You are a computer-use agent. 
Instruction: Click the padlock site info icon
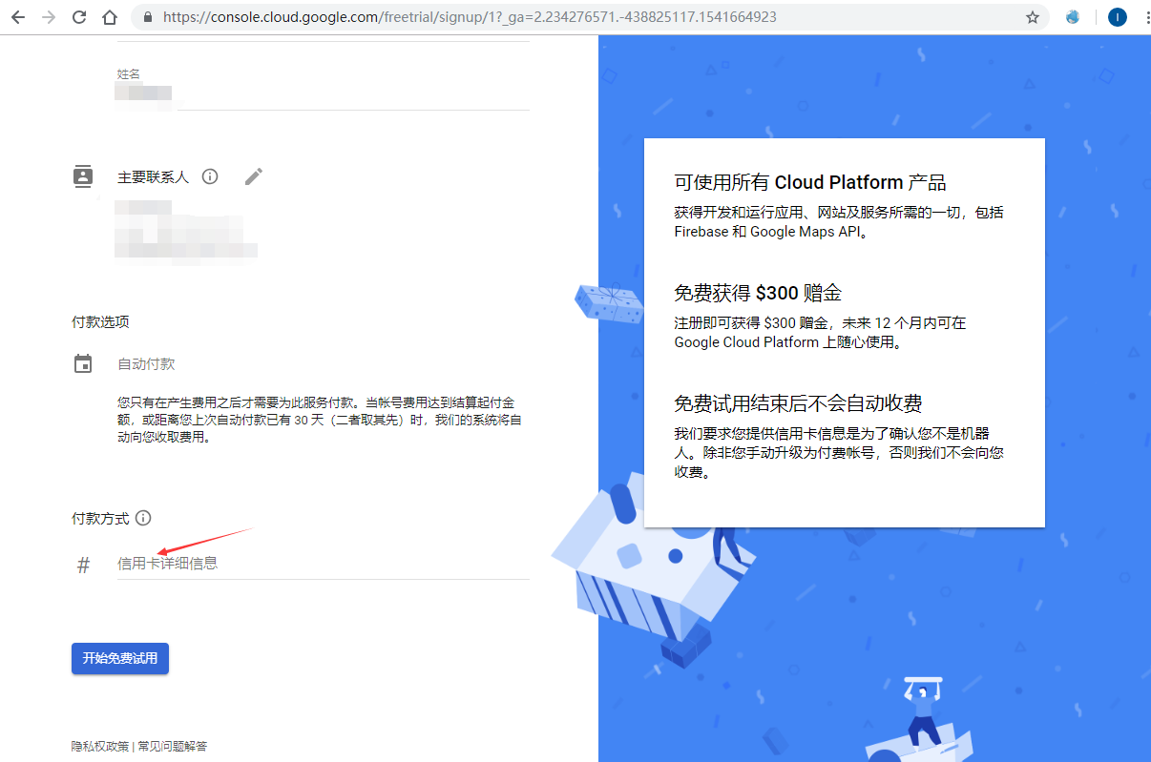pos(146,17)
